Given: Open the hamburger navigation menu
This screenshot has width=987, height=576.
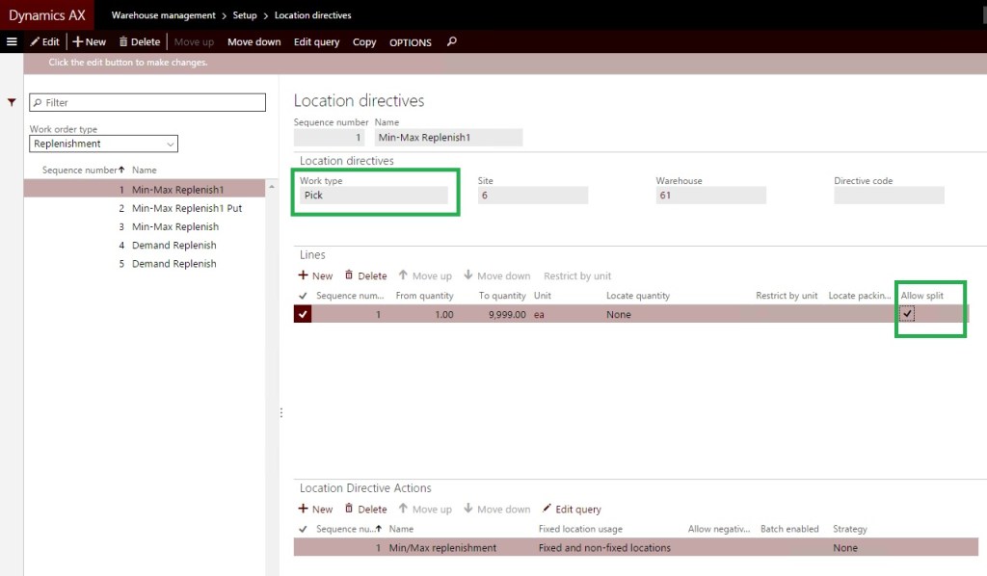Looking at the screenshot, I should [x=12, y=41].
